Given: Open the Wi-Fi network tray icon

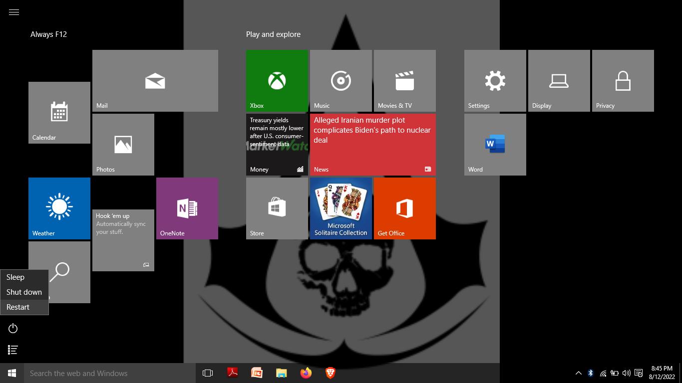Looking at the screenshot, I should [x=603, y=373].
